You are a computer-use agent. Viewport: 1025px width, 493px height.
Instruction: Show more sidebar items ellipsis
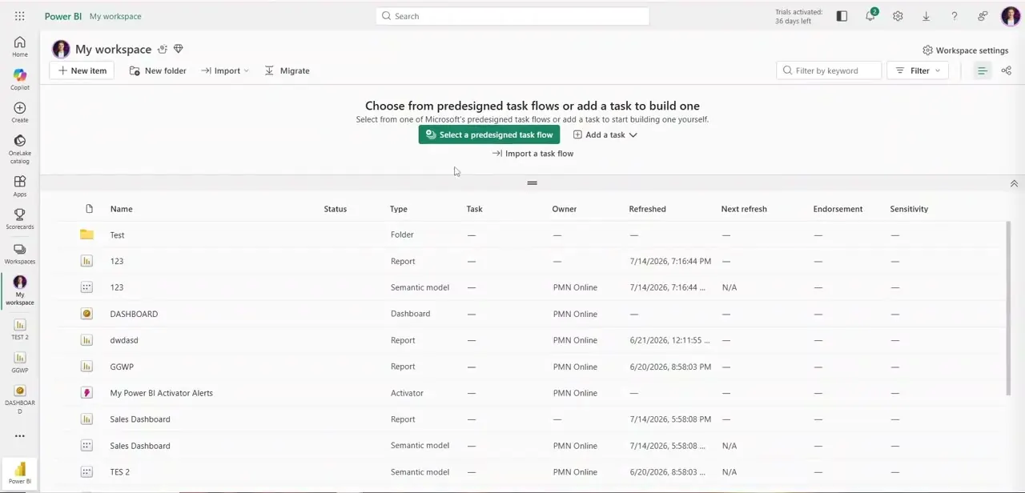click(x=20, y=436)
